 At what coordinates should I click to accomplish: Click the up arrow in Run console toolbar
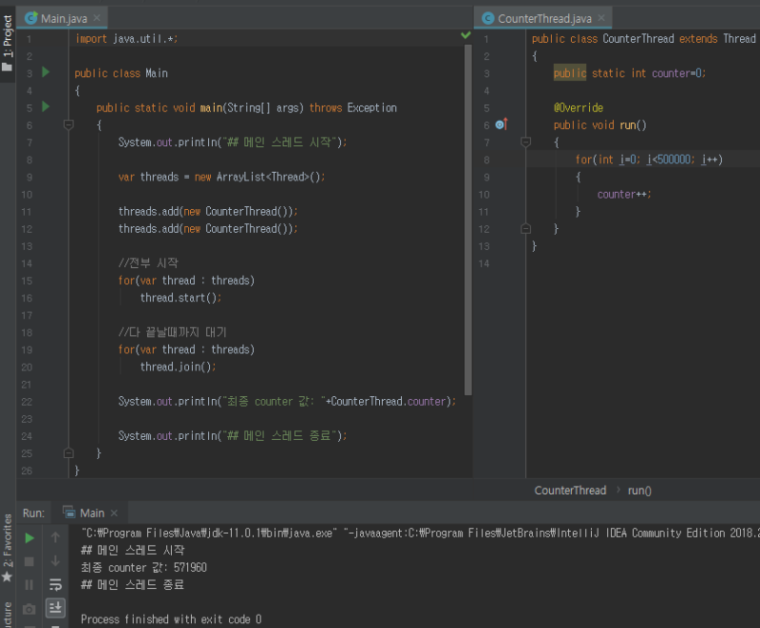[x=55, y=538]
